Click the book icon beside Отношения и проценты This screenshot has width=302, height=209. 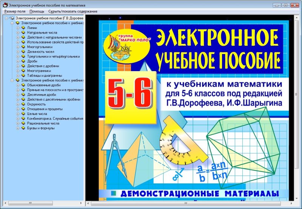point(23,109)
